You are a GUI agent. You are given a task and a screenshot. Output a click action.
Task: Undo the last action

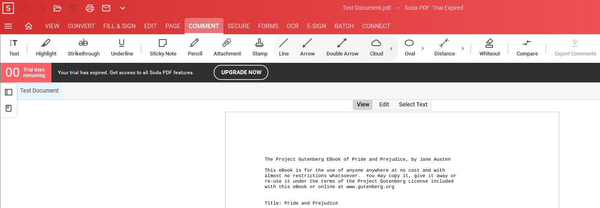point(25,8)
